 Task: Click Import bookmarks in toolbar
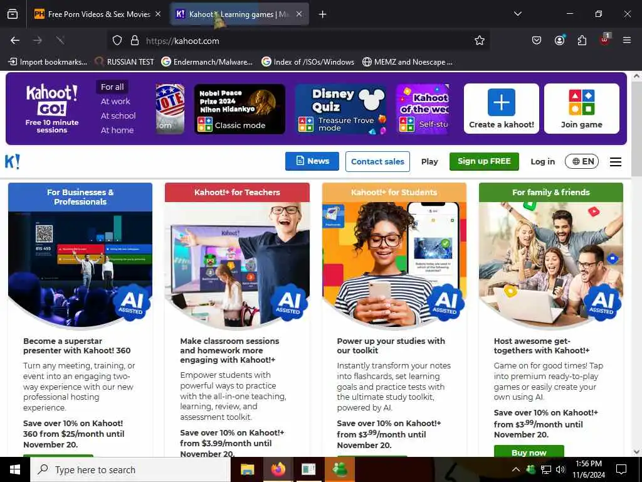pos(48,62)
